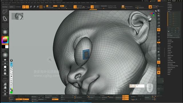Click the right shelf Rotate icon
This screenshot has height=103, width=183.
point(159,59)
